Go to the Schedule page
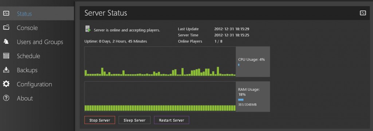Image resolution: width=373 pixels, height=131 pixels. point(28,56)
